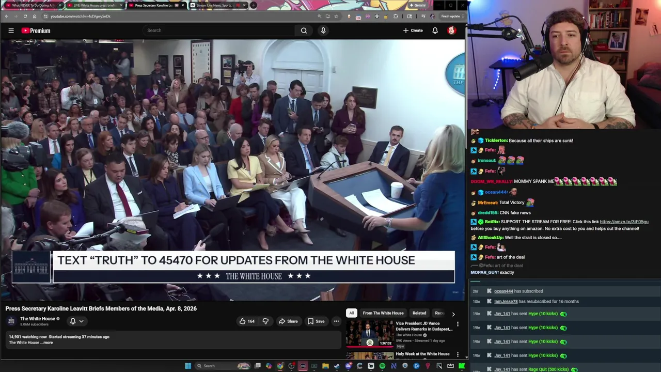Go to YouTube Premium home logo

pos(36,30)
